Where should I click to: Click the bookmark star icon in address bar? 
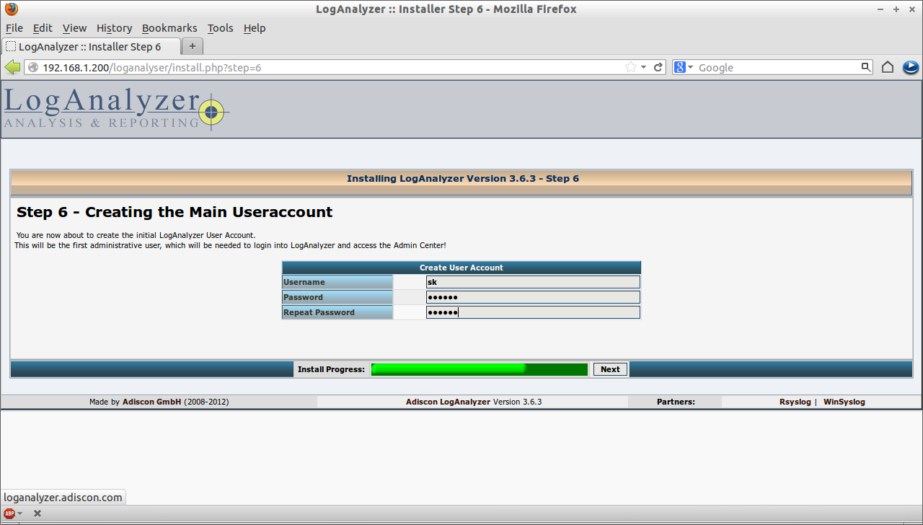tap(631, 67)
